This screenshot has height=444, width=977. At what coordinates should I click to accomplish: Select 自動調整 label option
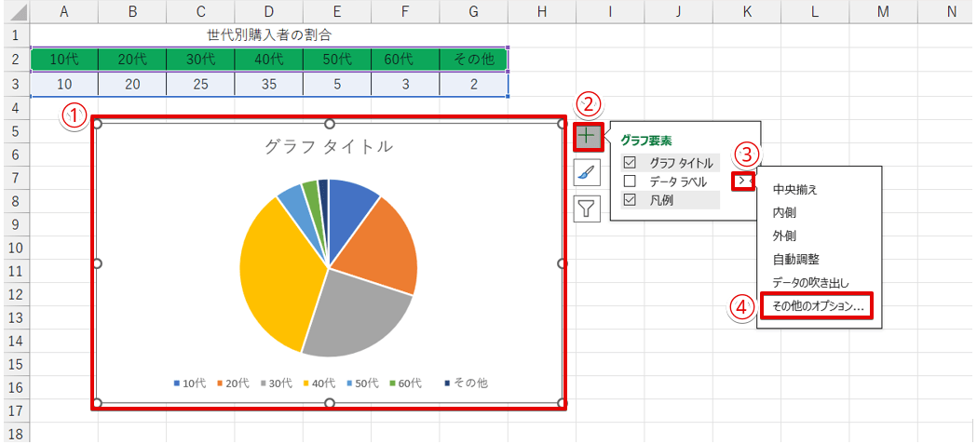tap(795, 260)
